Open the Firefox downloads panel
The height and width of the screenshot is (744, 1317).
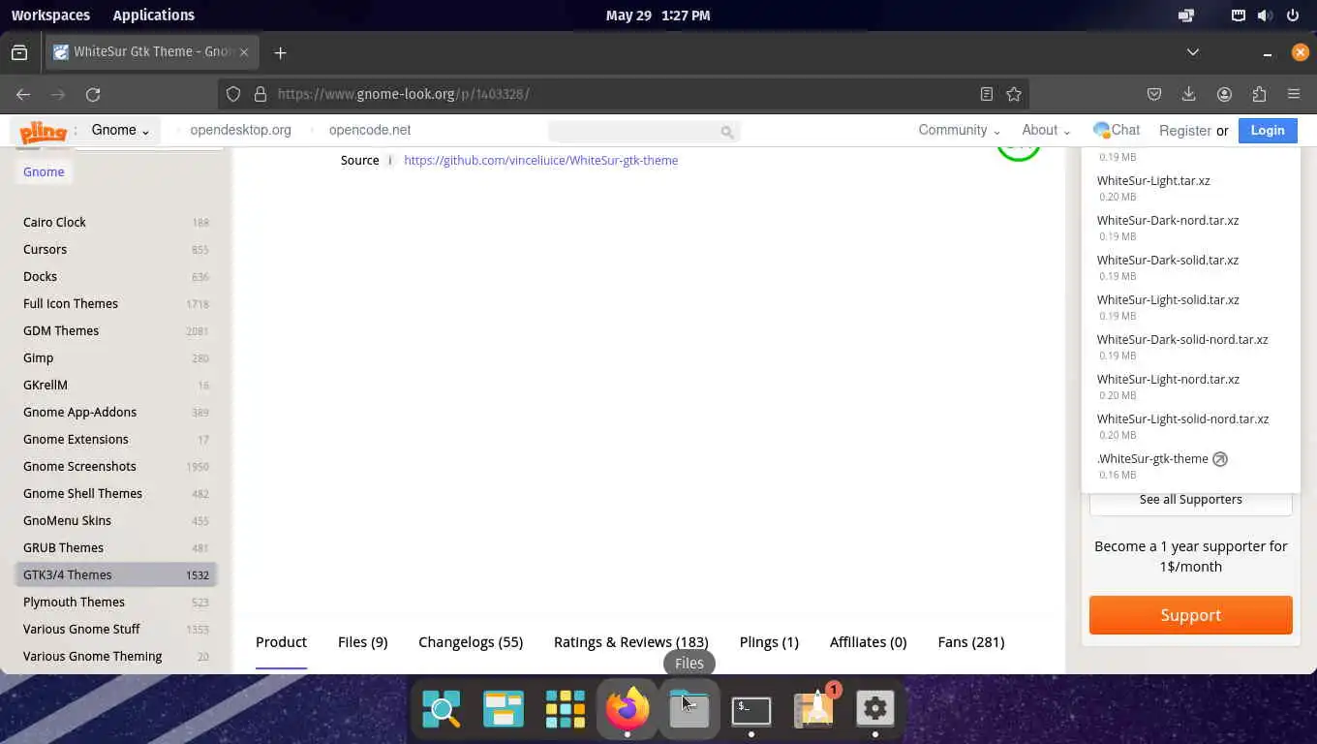[x=1189, y=94]
